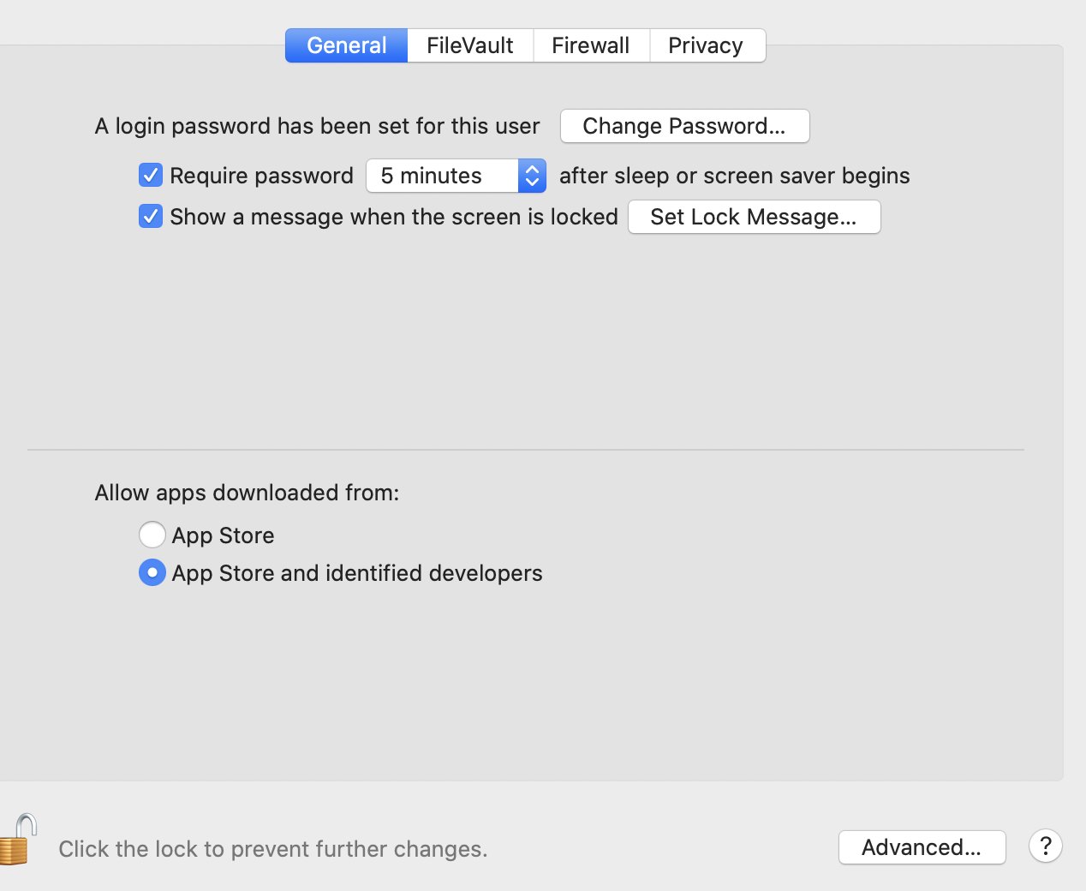The width and height of the screenshot is (1086, 891).
Task: Open the FileVault tab
Action: click(469, 45)
